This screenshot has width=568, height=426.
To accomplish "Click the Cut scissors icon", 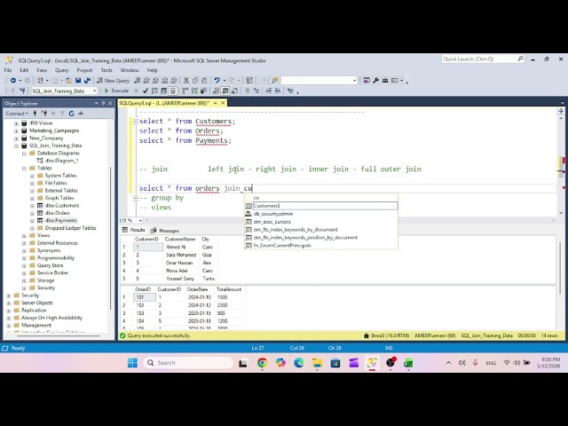I will click(x=186, y=81).
